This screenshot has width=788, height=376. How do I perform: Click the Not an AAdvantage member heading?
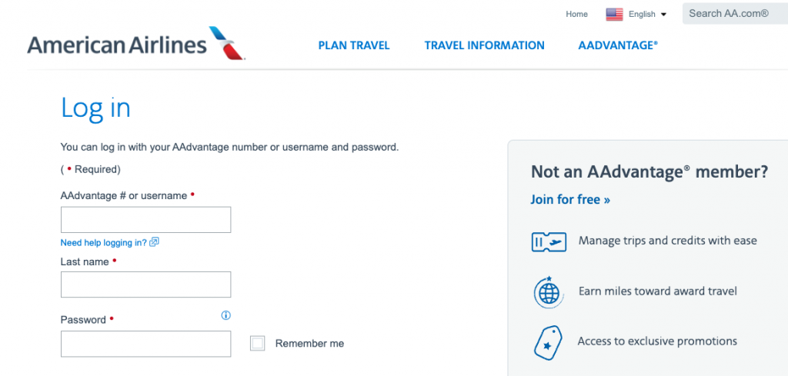(x=649, y=172)
